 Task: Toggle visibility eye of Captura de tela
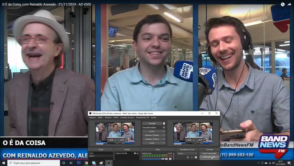click(x=135, y=153)
